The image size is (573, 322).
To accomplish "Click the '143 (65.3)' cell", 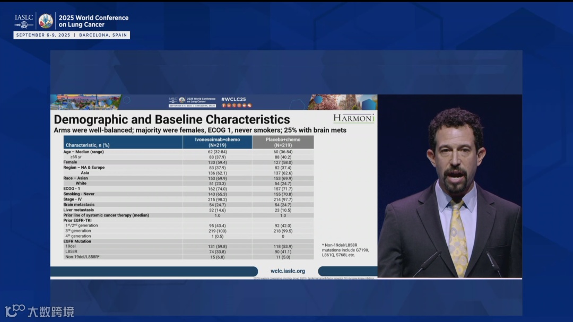I will coord(218,194).
